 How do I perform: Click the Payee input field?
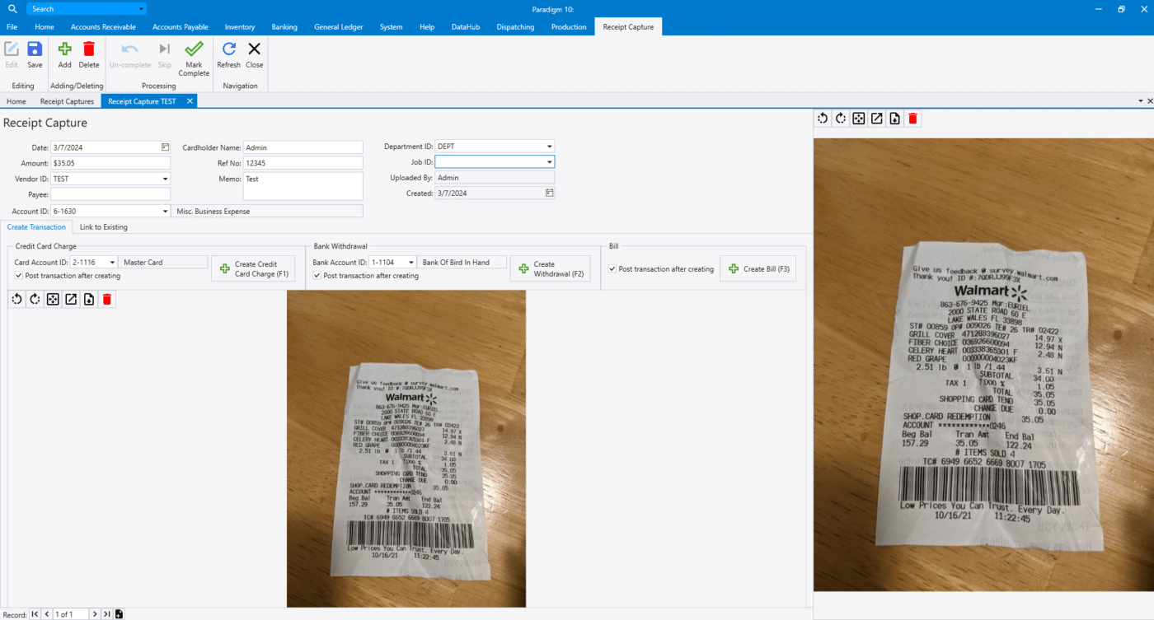coord(110,194)
